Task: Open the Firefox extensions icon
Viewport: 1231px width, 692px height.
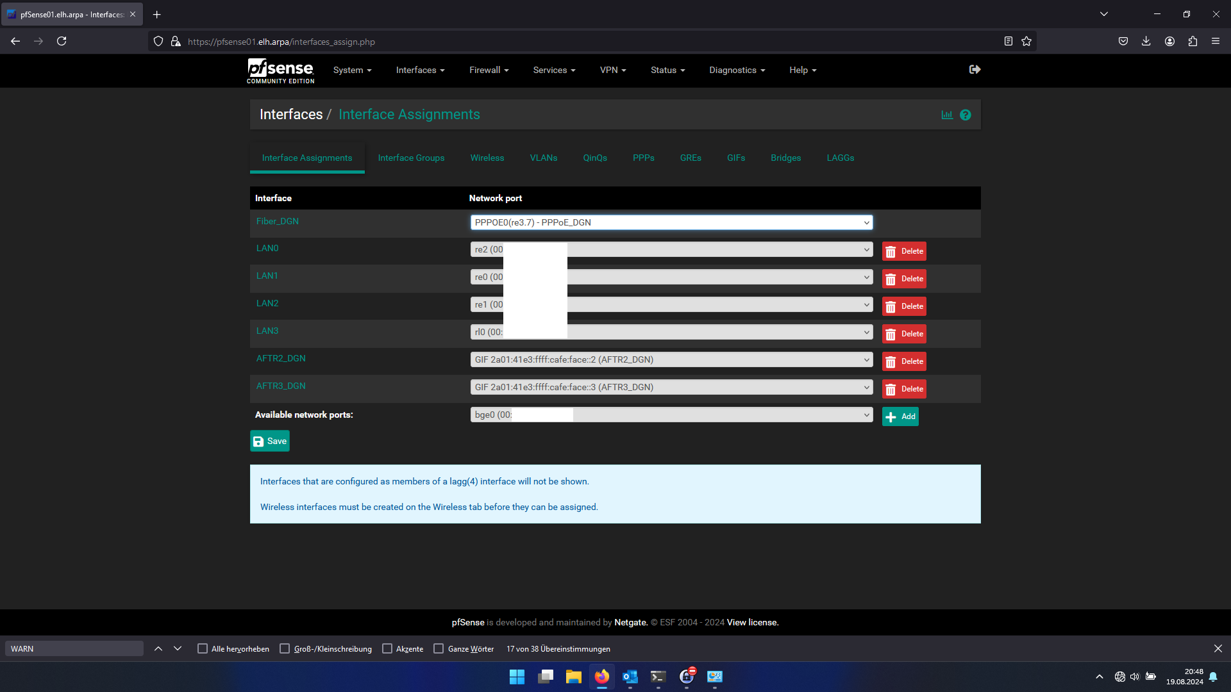Action: (1193, 41)
